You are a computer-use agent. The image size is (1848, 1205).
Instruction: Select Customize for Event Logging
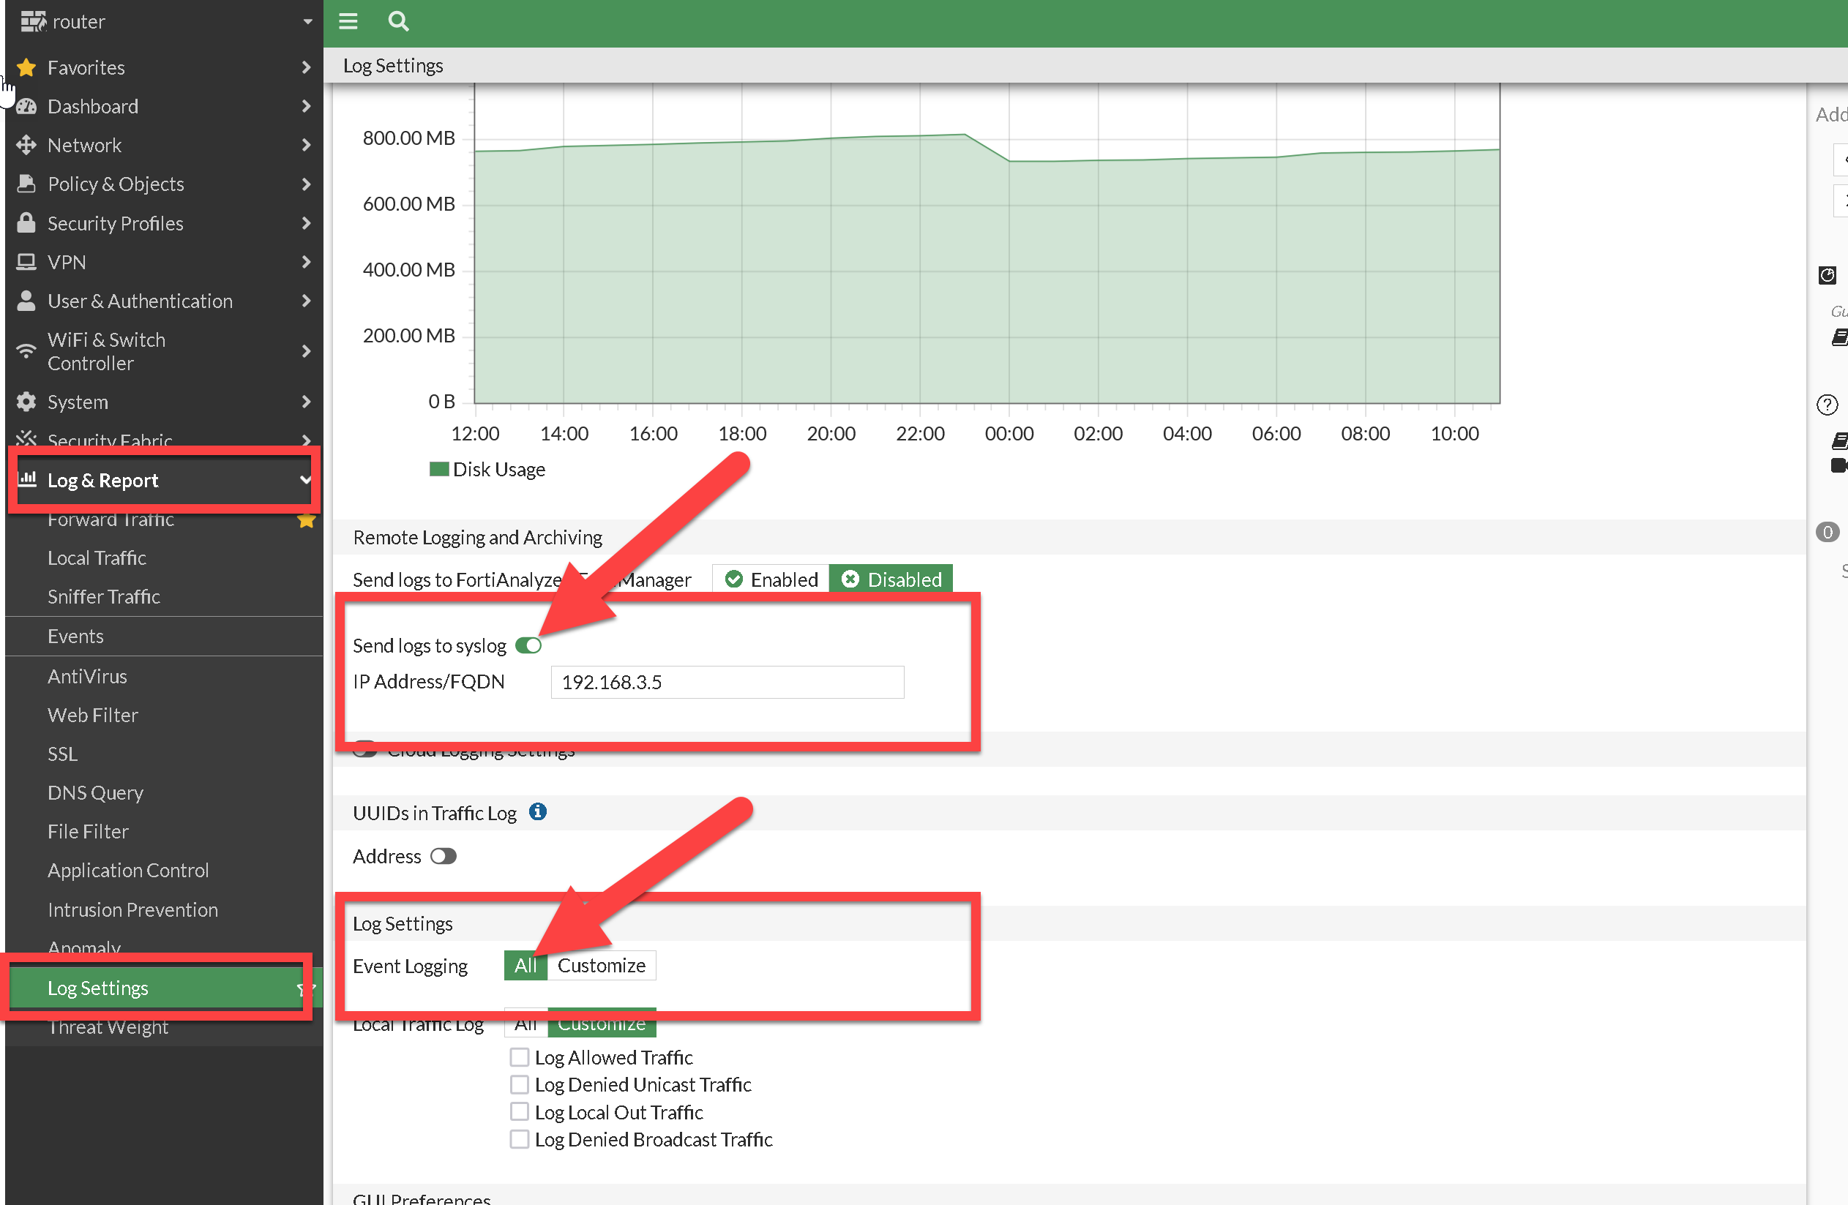601,965
